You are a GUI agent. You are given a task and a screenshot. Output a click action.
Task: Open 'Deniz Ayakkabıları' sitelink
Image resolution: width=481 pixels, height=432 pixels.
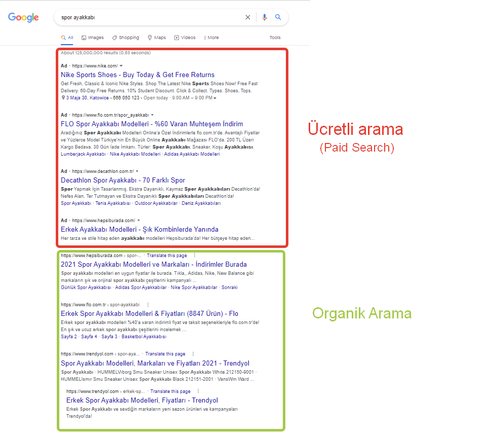pyautogui.click(x=201, y=203)
